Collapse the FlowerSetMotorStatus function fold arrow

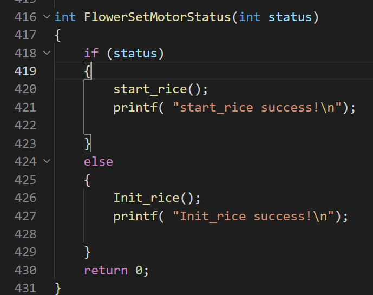coord(47,17)
